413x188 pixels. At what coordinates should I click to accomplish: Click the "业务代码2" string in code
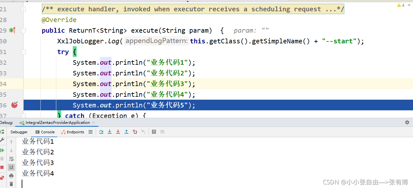click(x=168, y=73)
